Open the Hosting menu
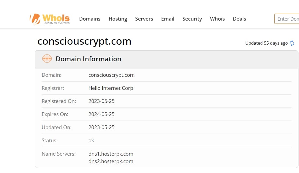 coord(118,19)
